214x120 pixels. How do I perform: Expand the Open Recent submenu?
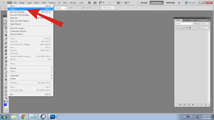point(30,24)
